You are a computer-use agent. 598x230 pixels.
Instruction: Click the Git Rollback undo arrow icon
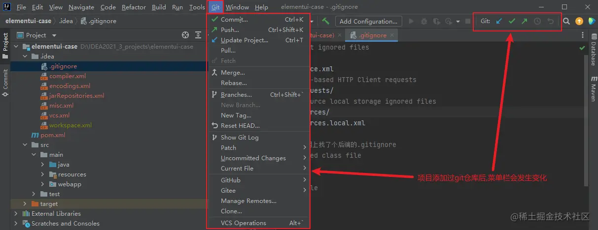pyautogui.click(x=550, y=21)
